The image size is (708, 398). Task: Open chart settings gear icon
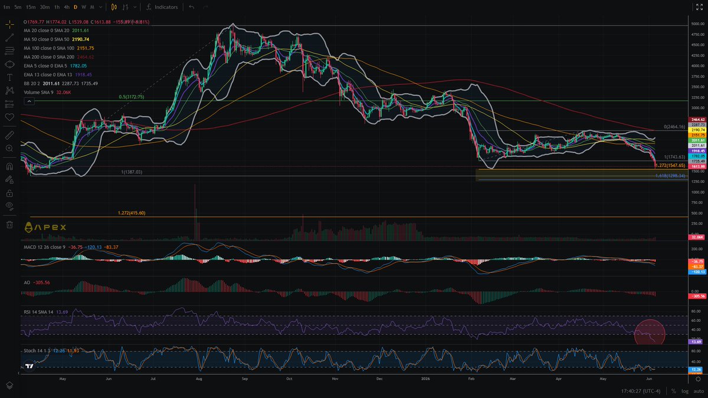tap(698, 379)
